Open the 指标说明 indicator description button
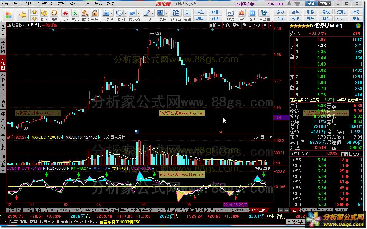The width and height of the screenshot is (367, 229). pyautogui.click(x=262, y=168)
